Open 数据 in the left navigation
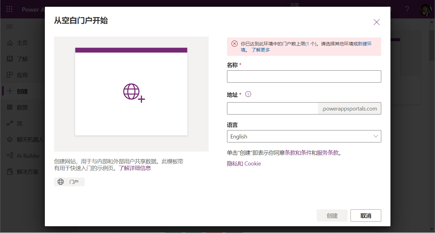This screenshot has height=233, width=435. click(x=23, y=107)
